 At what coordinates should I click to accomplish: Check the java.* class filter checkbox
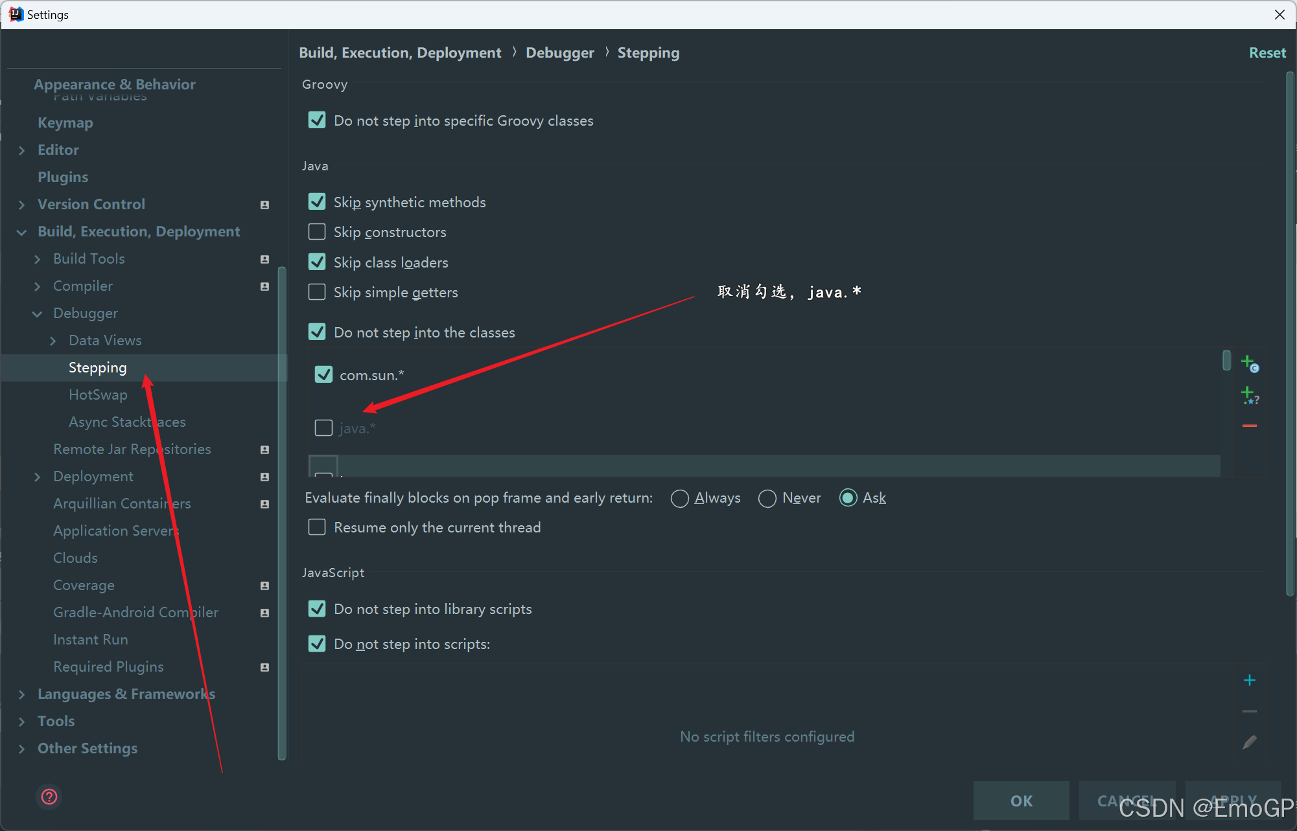(323, 428)
